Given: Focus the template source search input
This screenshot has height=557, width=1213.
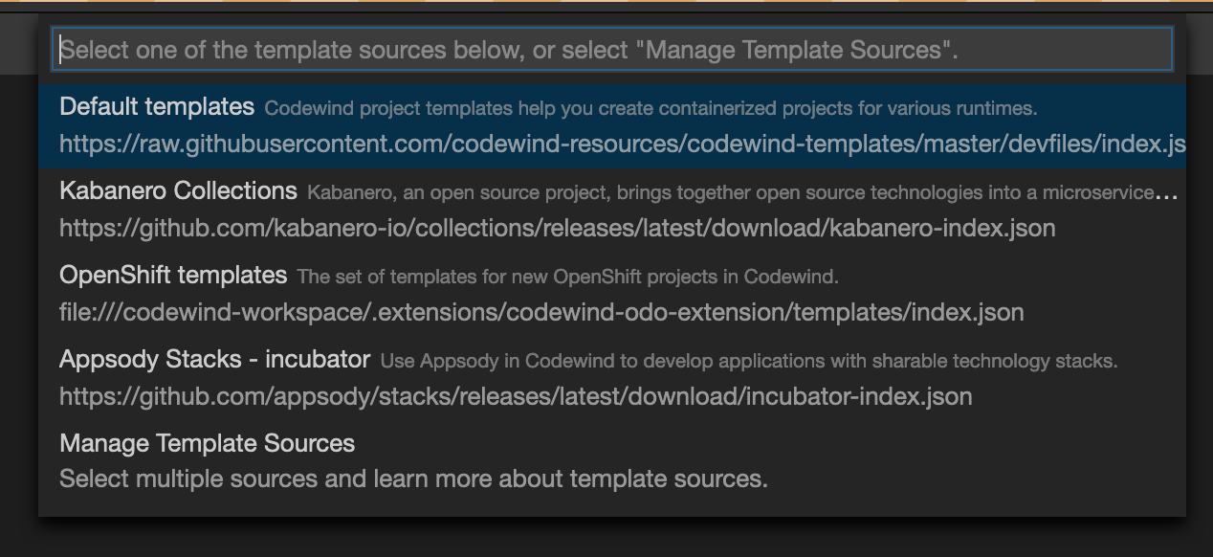Looking at the screenshot, I should [612, 50].
